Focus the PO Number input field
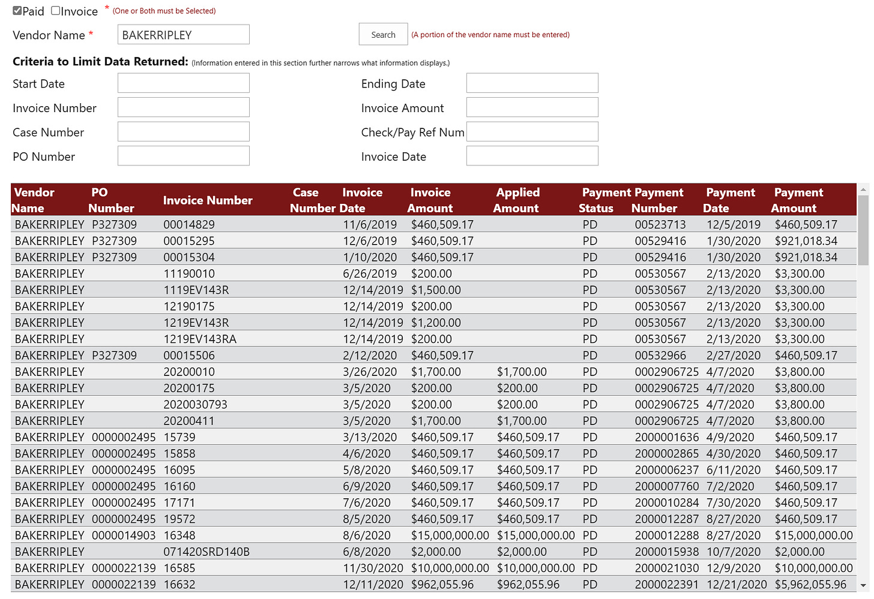874x599 pixels. [184, 156]
